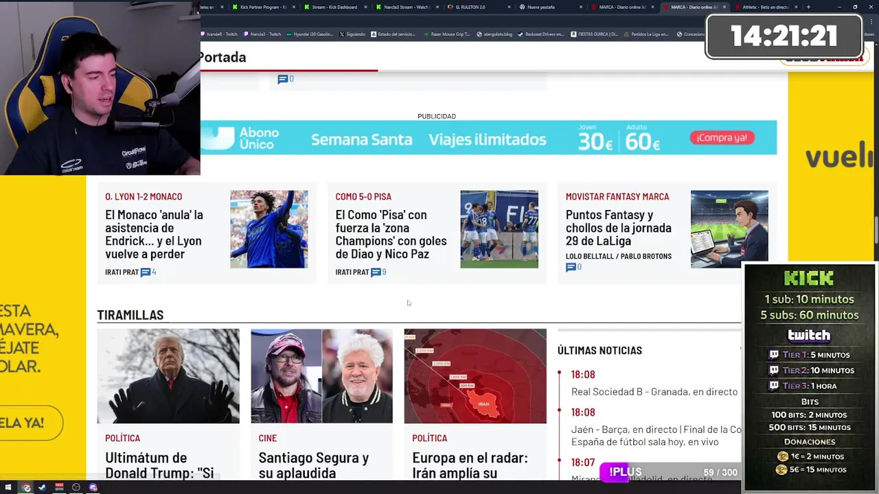This screenshot has width=879, height=494.
Task: Click the ELA YA! button in left ad
Action: (x=30, y=423)
